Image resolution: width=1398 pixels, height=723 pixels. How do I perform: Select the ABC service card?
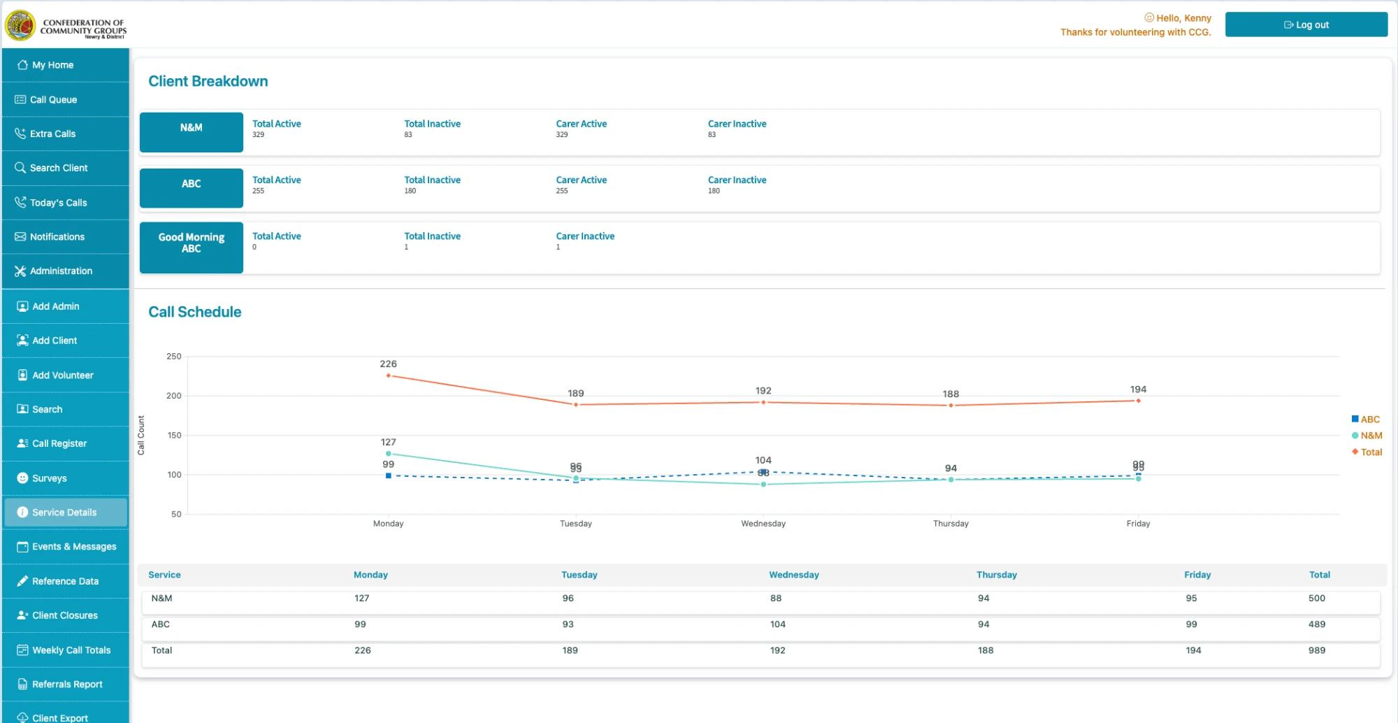coord(192,188)
